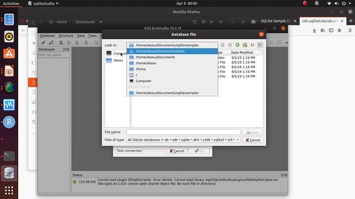Click Downloads in file manager path bar
The image size is (355, 199).
pyautogui.click(x=85, y=22)
